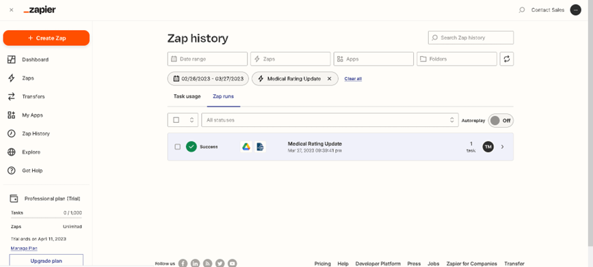Open the Jobs footer link

coord(434,264)
